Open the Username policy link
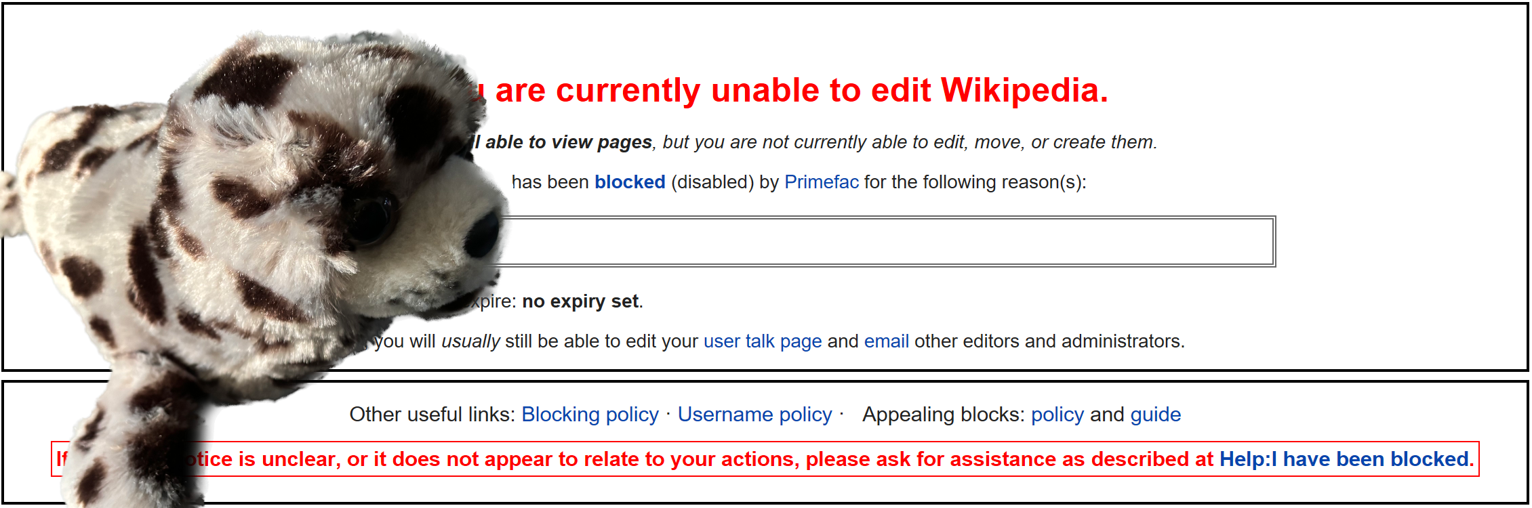The image size is (1532, 508). [754, 414]
